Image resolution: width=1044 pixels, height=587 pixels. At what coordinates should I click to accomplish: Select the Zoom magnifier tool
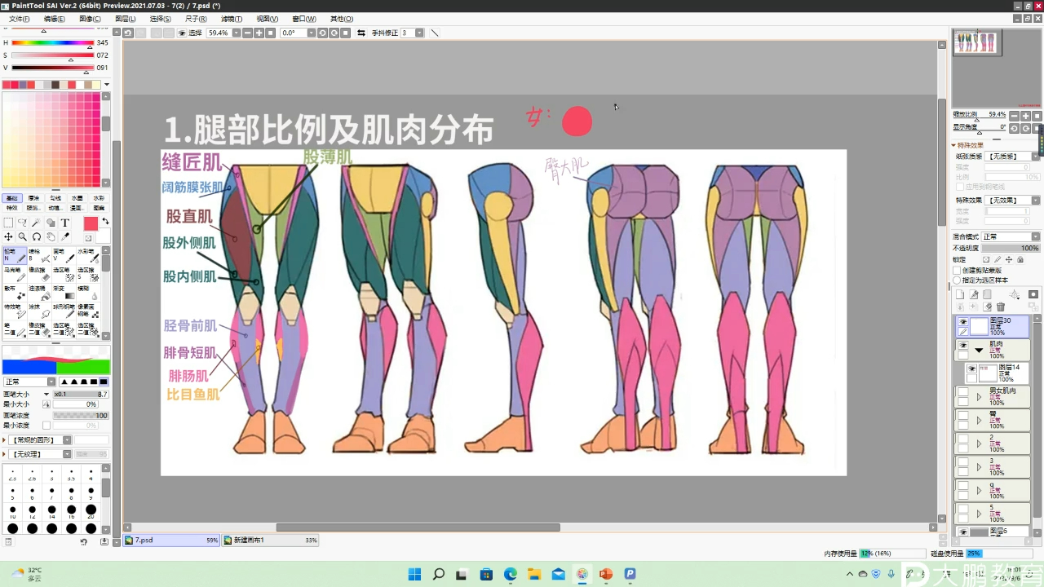(x=22, y=237)
